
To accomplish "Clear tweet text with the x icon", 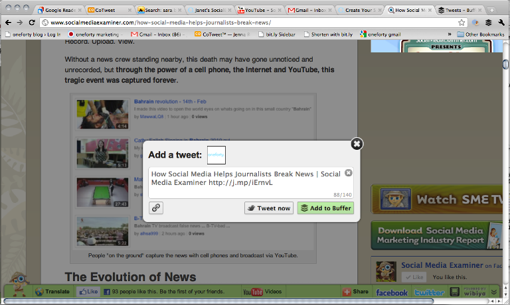I will pyautogui.click(x=349, y=173).
